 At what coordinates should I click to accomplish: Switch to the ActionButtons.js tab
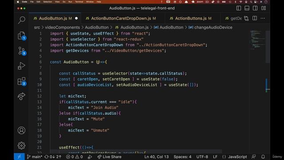coord(193,18)
